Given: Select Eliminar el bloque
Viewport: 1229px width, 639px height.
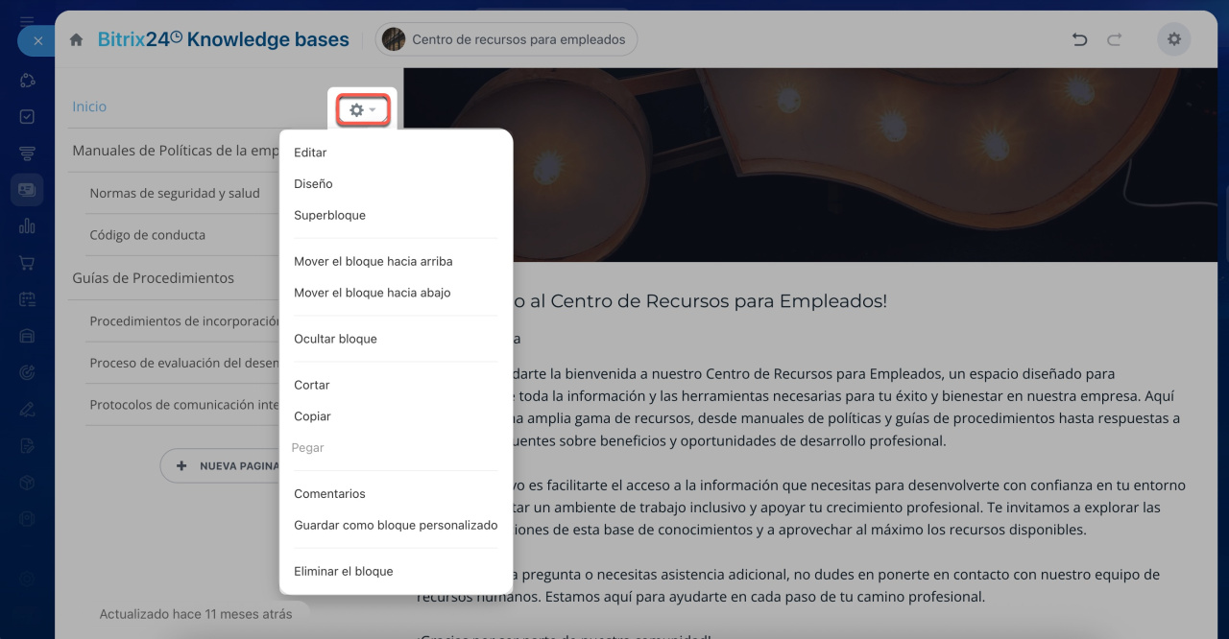Looking at the screenshot, I should click(343, 571).
